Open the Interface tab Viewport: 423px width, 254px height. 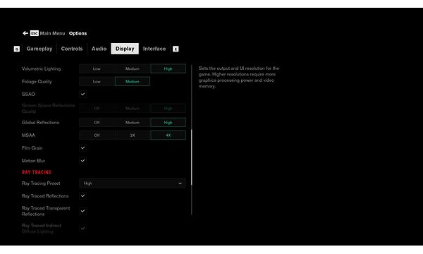click(154, 49)
